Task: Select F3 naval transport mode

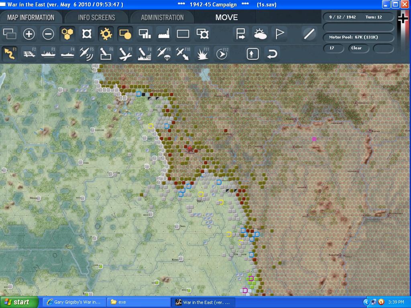Action: point(48,54)
